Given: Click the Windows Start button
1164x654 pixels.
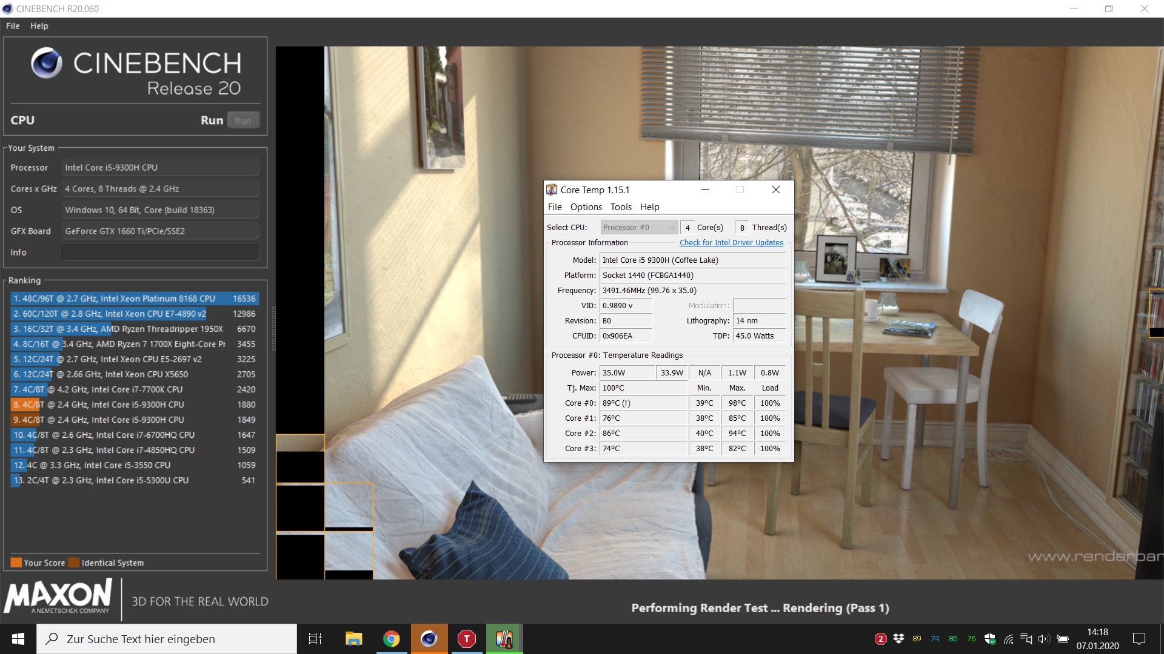Looking at the screenshot, I should click(x=18, y=639).
